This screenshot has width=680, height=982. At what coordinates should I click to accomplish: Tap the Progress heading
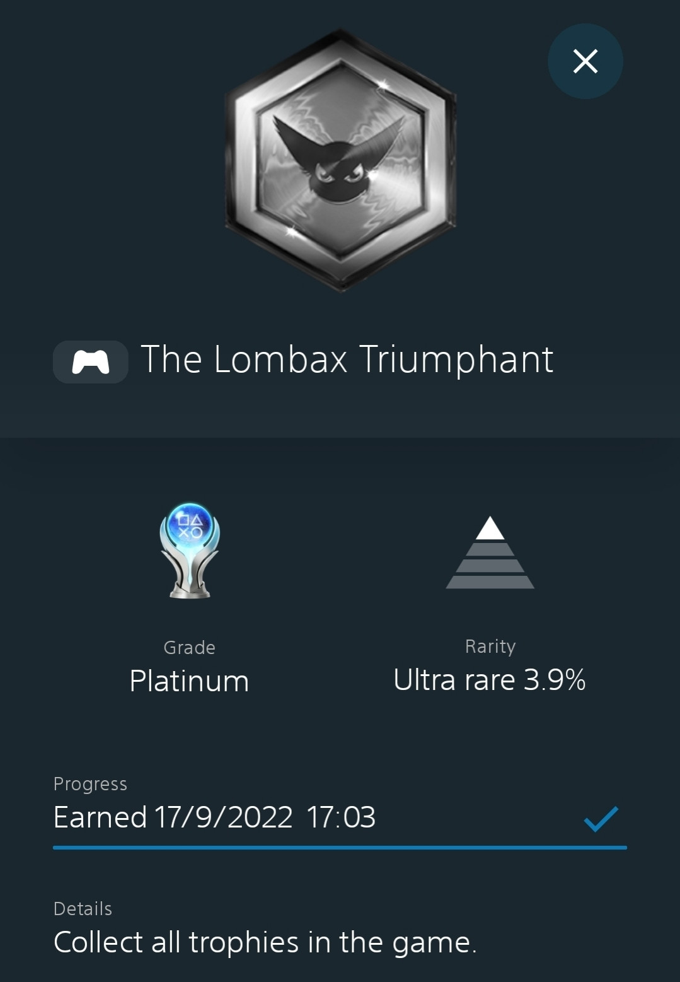pos(90,784)
